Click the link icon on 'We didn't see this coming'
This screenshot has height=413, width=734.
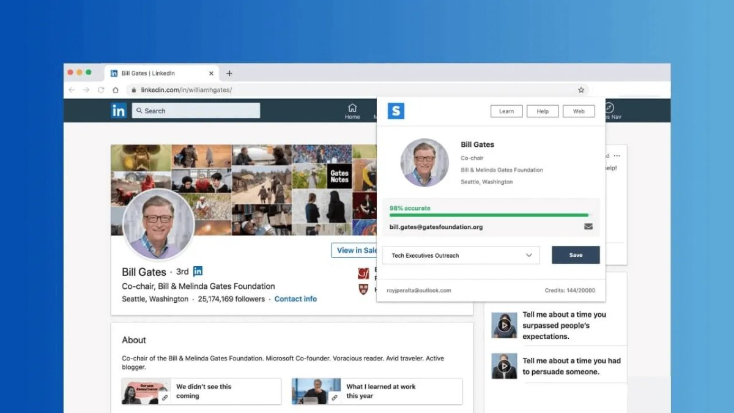coord(165,398)
